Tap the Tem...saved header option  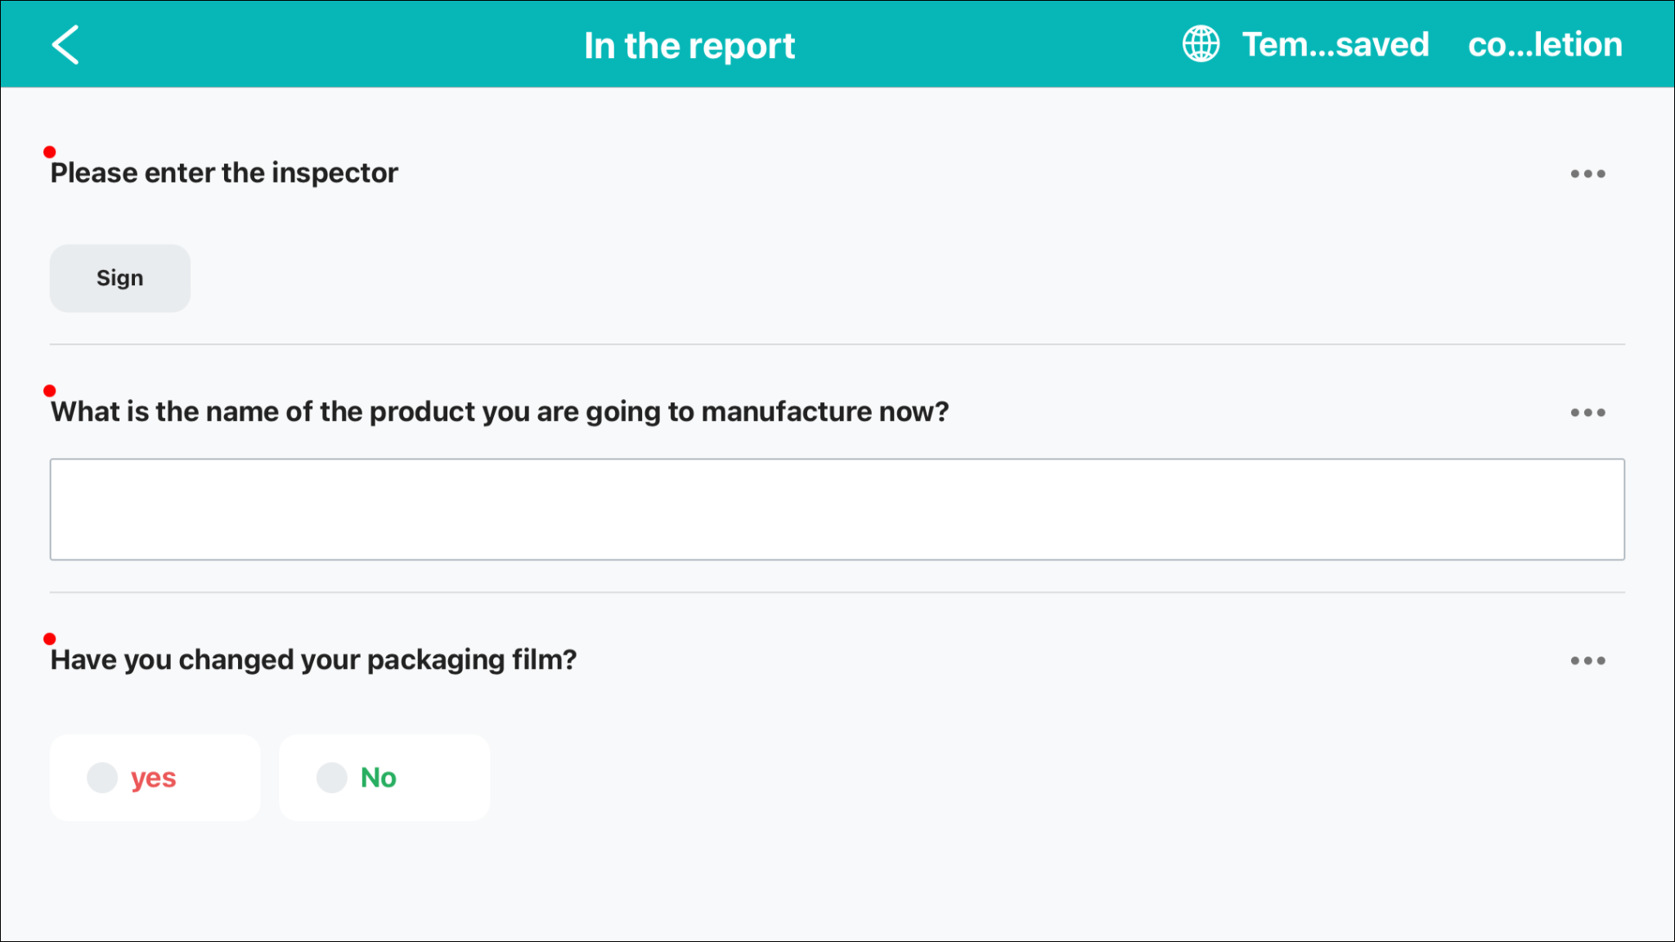pos(1335,44)
